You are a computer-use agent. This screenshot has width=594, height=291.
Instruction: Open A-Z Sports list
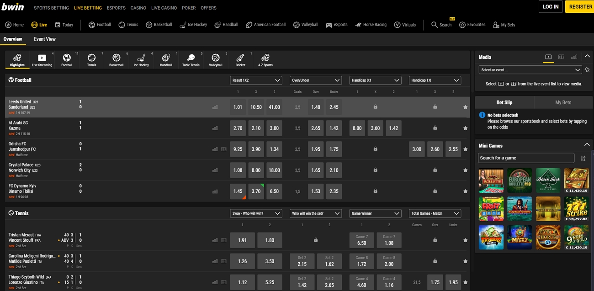[x=265, y=60]
